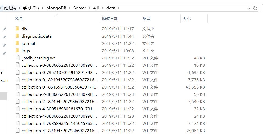
Task: Select the diagnostic.data folder name
Action: pos(37,36)
